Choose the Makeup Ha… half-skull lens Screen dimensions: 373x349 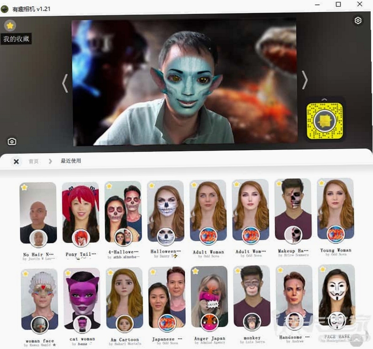tap(293, 209)
